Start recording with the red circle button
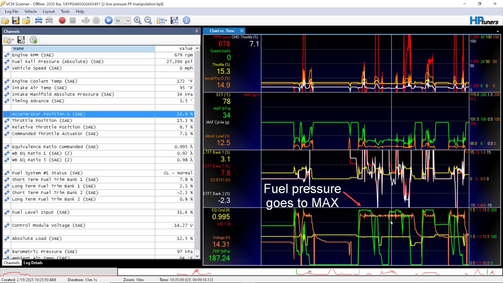This screenshot has height=283, width=503. [62, 20]
